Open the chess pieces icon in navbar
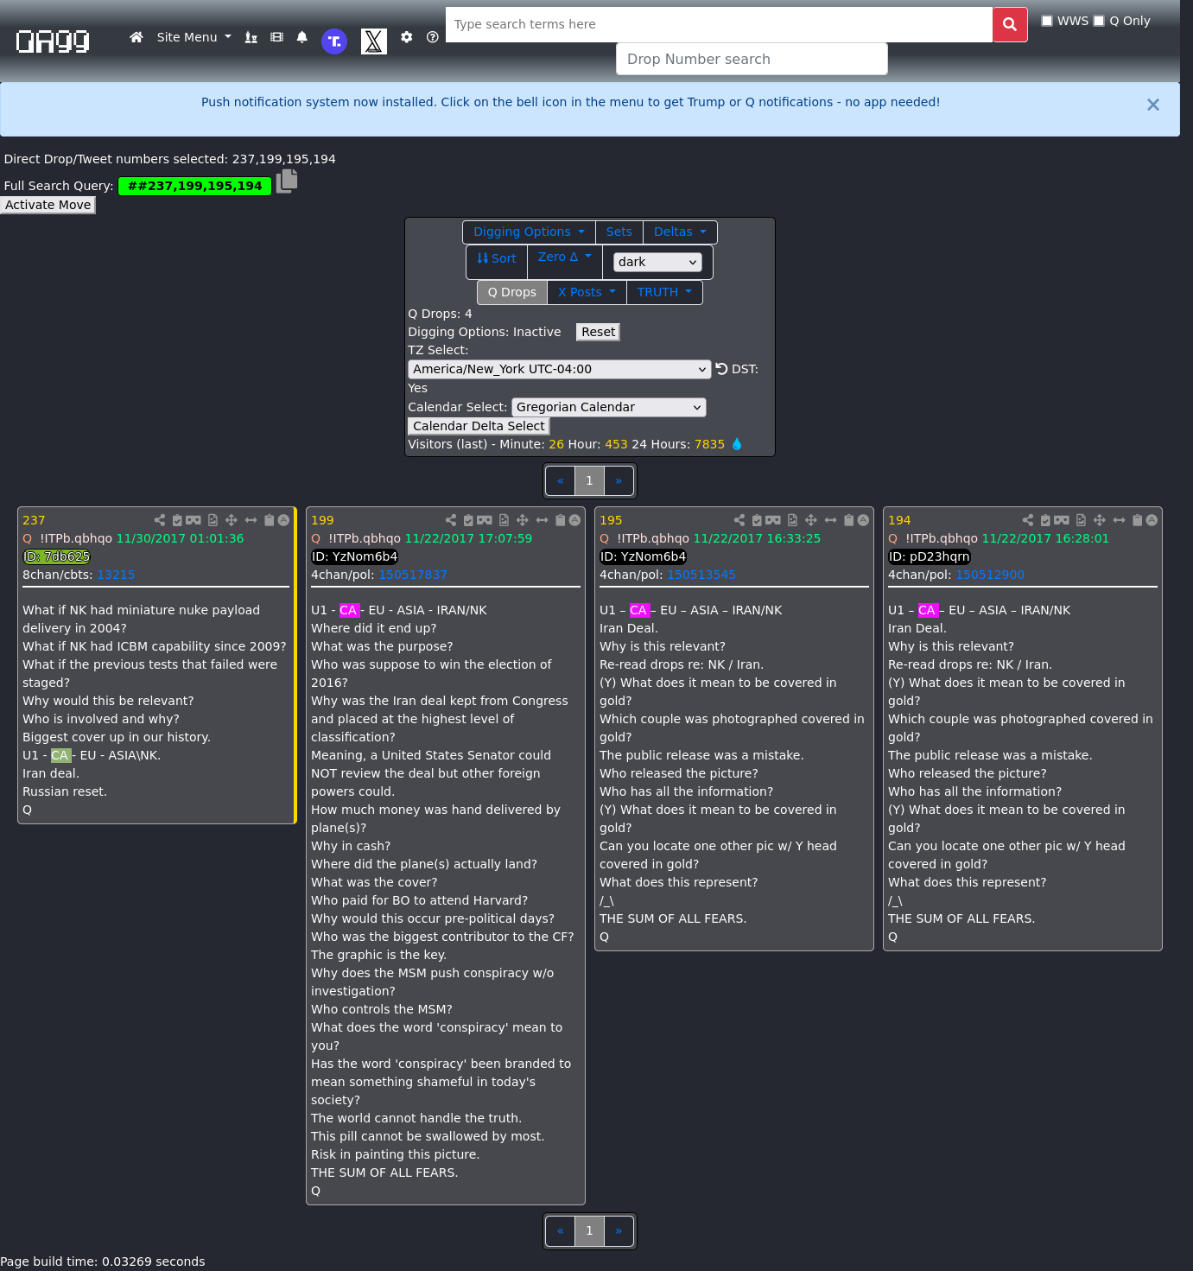1193x1271 pixels. pyautogui.click(x=251, y=37)
